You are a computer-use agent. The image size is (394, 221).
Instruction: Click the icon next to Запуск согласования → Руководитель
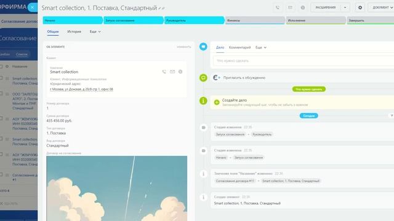[204, 128]
